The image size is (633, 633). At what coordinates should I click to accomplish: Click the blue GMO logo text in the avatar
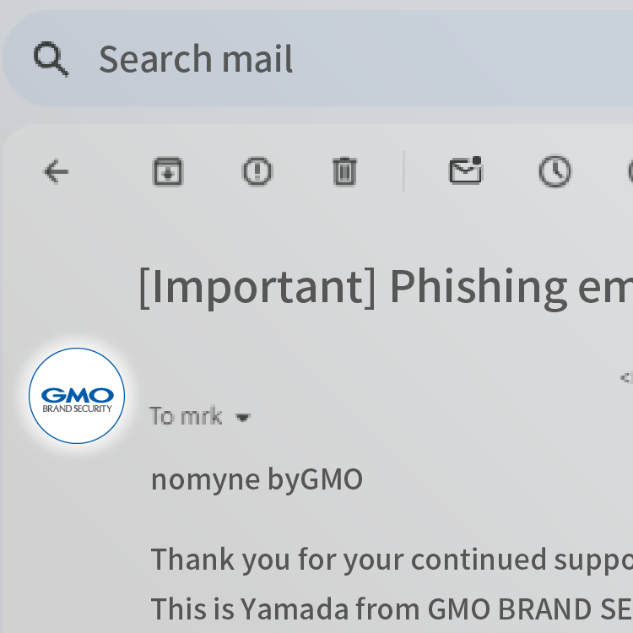77,394
